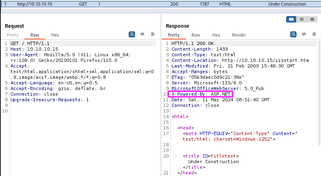Click the Content-Location response header
Image resolution: width=321 pixels, height=176 pixels.
(240, 60)
